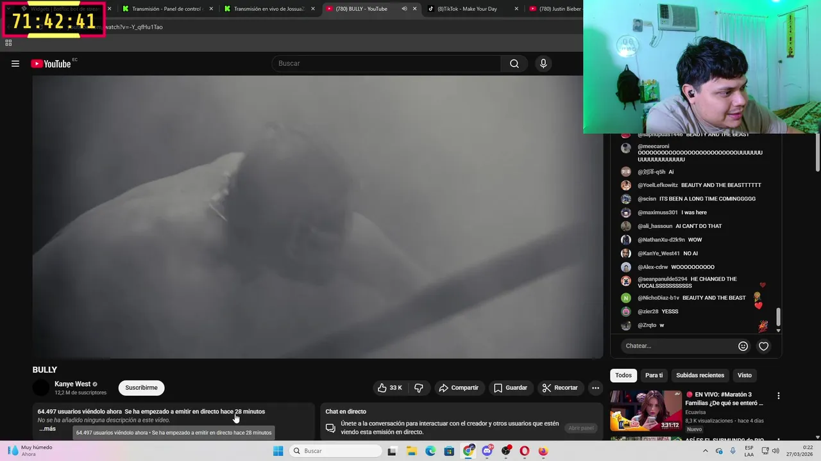Open File Explorer from taskbar
The image size is (821, 461).
click(411, 451)
